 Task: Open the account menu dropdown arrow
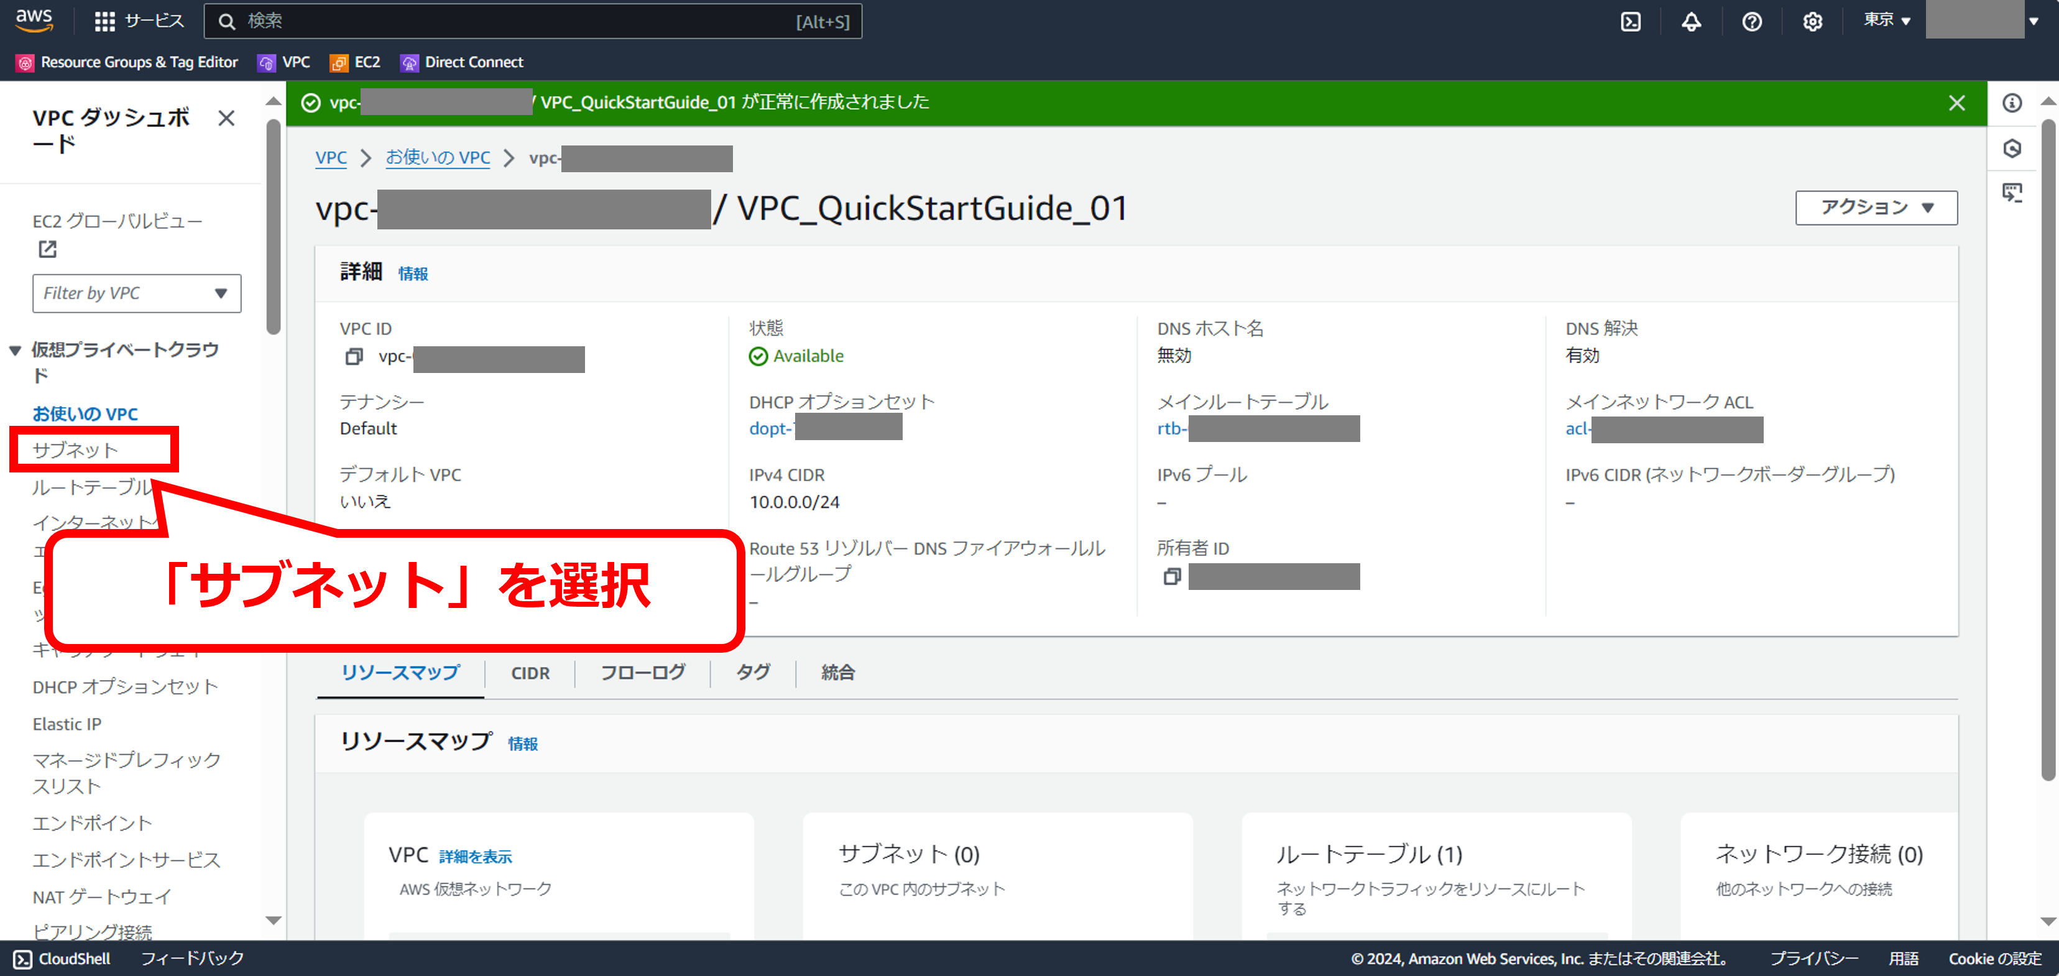(x=2034, y=22)
